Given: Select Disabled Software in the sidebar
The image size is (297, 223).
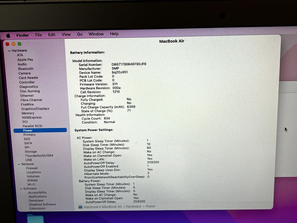Looking at the screenshot, I should click(42, 205).
